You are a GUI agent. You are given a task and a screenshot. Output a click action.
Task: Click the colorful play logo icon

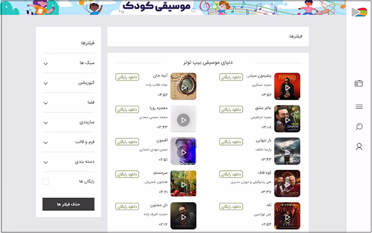[359, 12]
